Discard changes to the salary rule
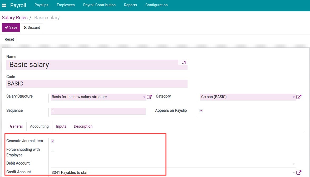The image size is (310, 177). 32,27
